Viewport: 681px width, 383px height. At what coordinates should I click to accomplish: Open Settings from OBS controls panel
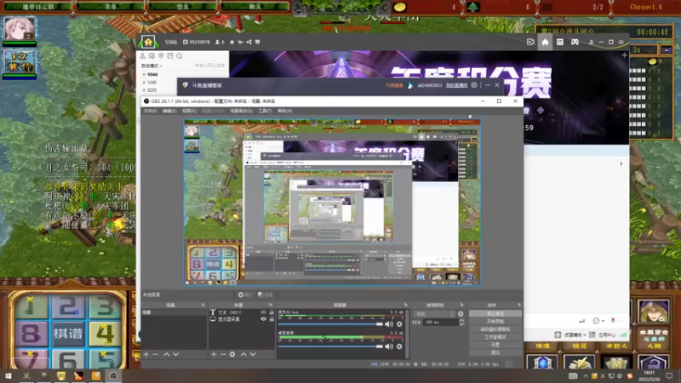pos(495,345)
